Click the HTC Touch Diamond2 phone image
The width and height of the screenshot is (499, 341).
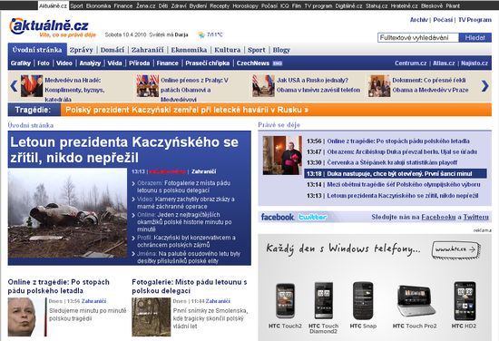coord(323,300)
